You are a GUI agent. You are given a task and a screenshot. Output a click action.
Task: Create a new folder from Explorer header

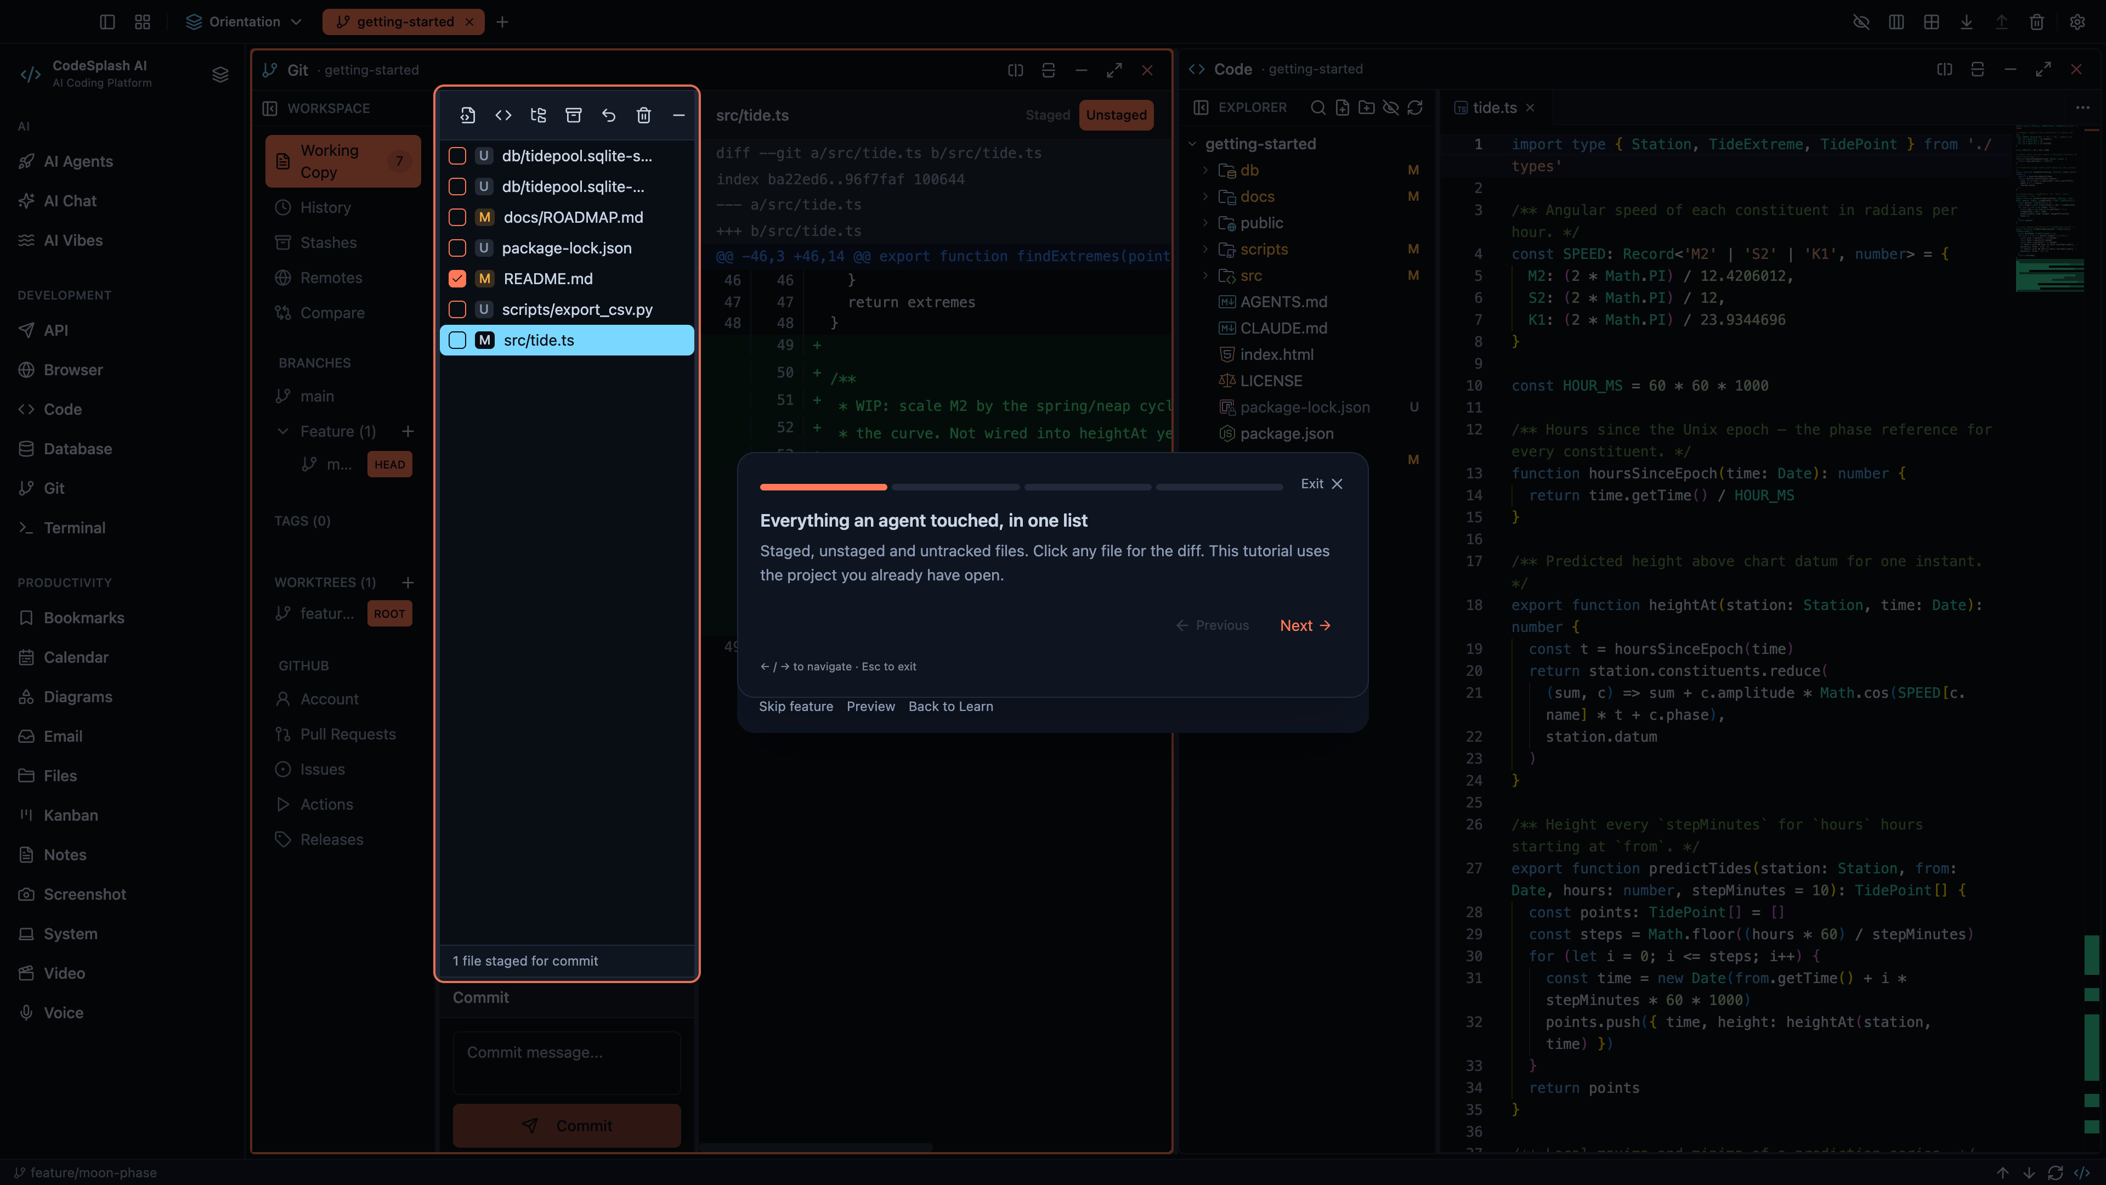1366,107
